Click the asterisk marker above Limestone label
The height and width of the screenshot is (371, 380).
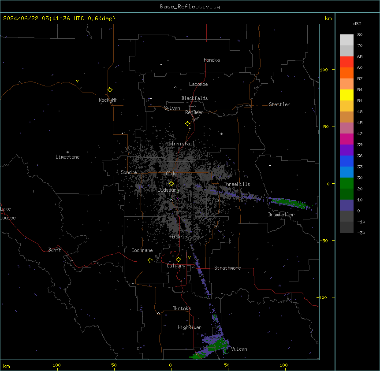[67, 152]
